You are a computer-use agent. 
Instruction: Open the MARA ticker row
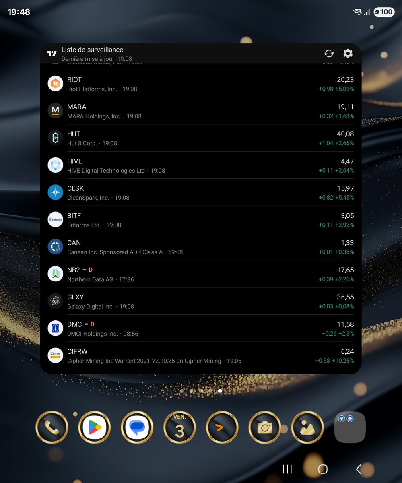click(x=201, y=111)
